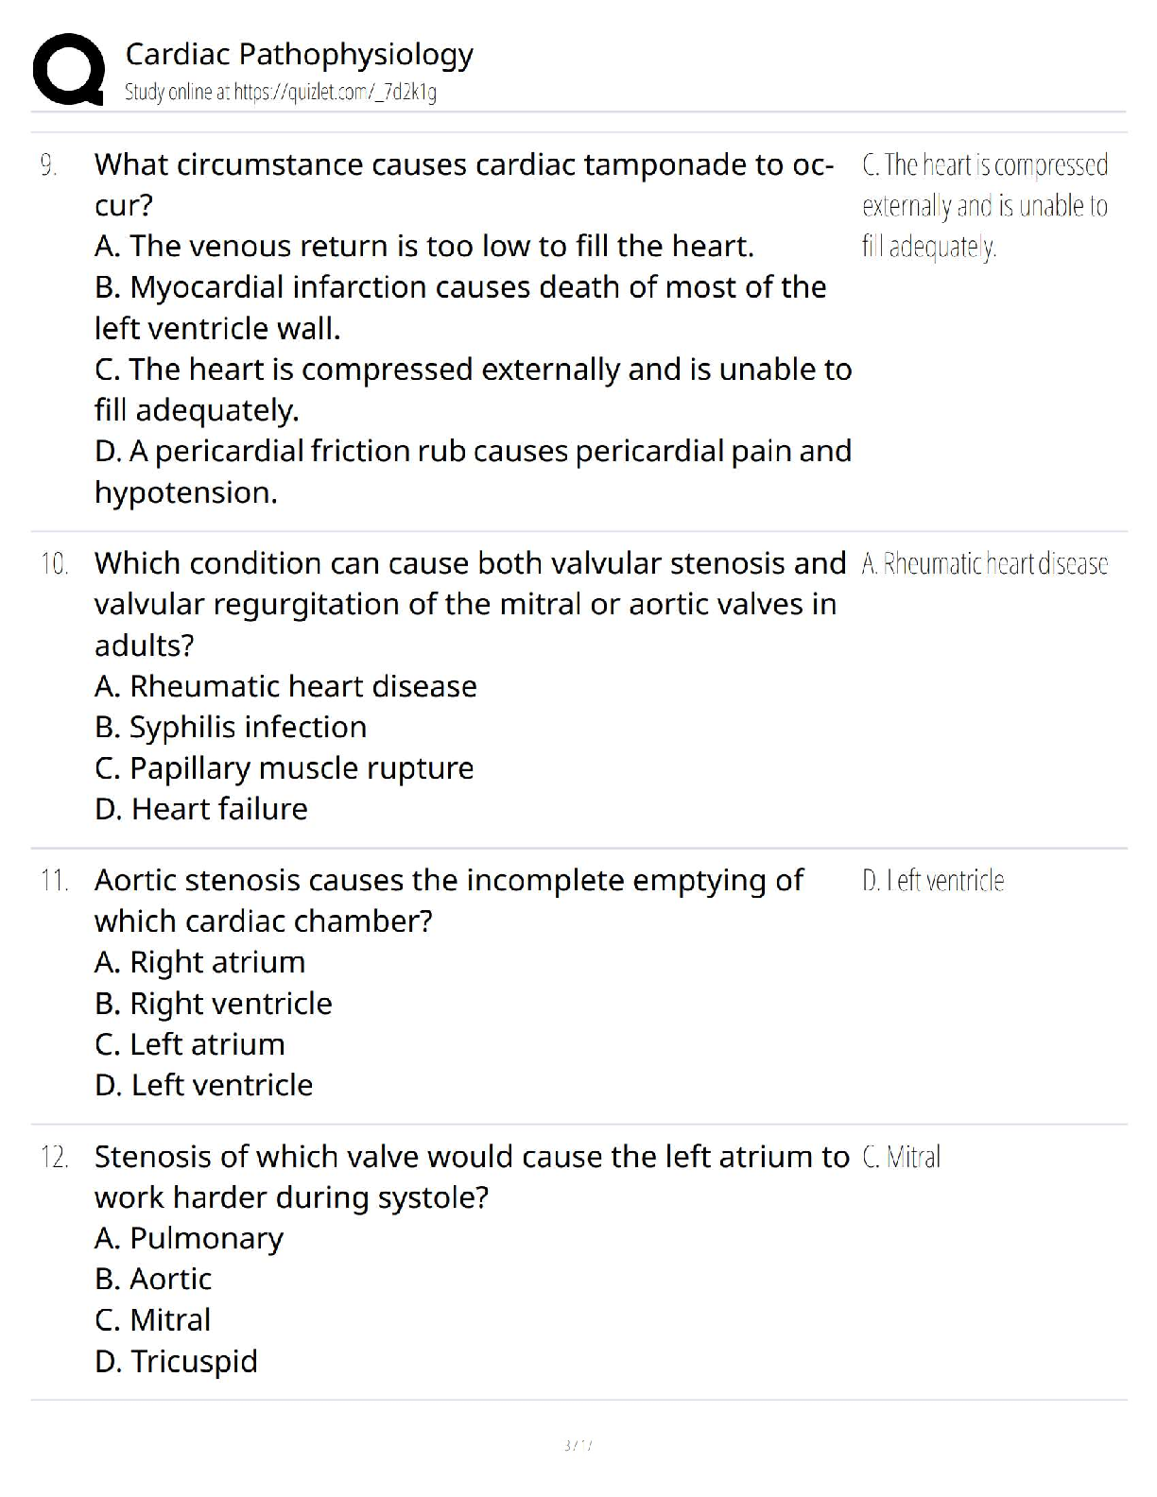Click the Cardiac Pathophysiology title
This screenshot has width=1157, height=1497.
pyautogui.click(x=299, y=54)
